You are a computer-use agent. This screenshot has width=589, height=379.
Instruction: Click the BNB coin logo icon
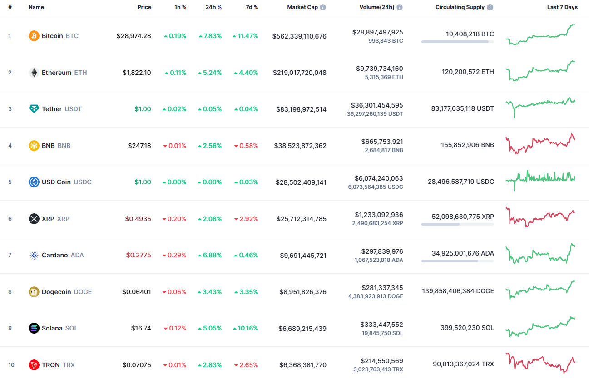coord(34,146)
